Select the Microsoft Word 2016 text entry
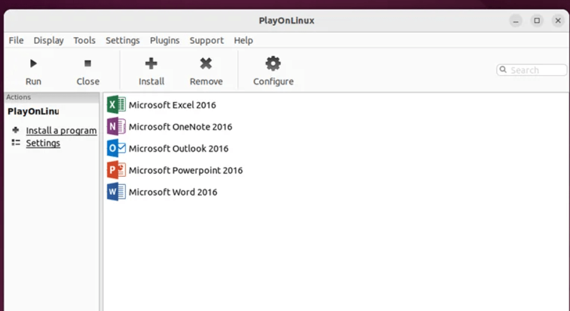 click(173, 192)
